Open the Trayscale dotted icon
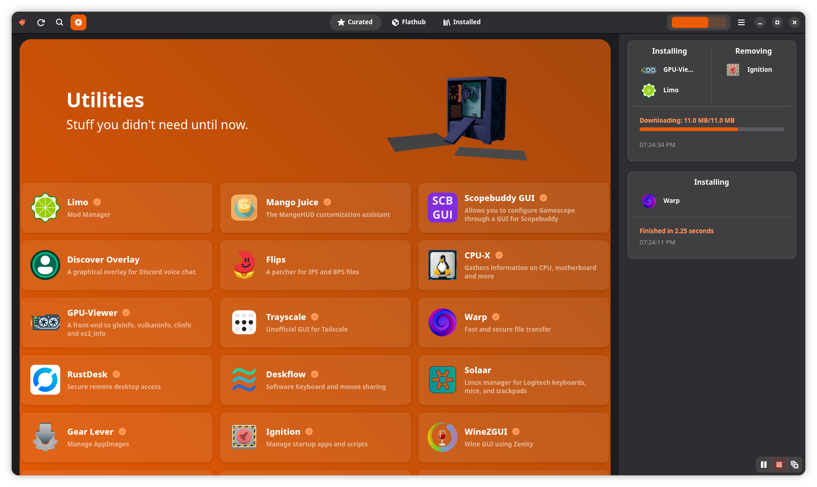The width and height of the screenshot is (817, 487). (244, 322)
